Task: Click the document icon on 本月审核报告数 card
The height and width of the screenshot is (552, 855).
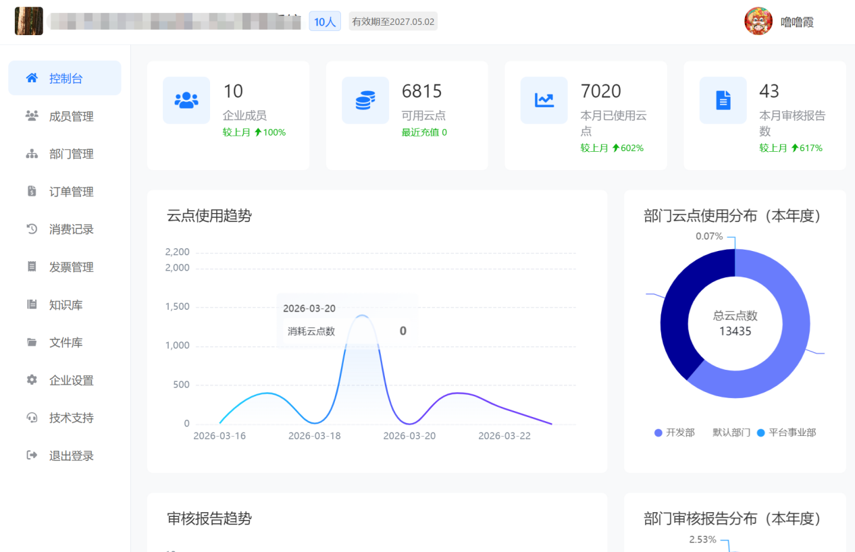Action: click(723, 101)
